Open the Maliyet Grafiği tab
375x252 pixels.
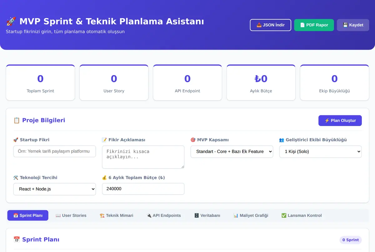[251, 215]
